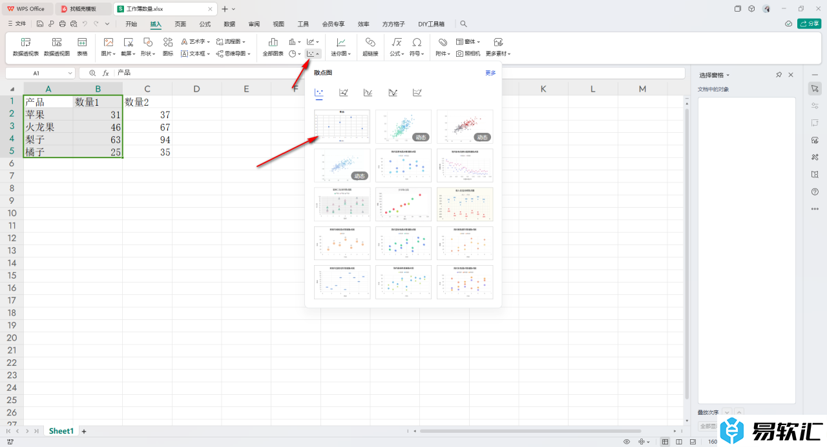Image resolution: width=827 pixels, height=447 pixels.
Task: Open the help question-mark icon in sidebar
Action: [815, 192]
